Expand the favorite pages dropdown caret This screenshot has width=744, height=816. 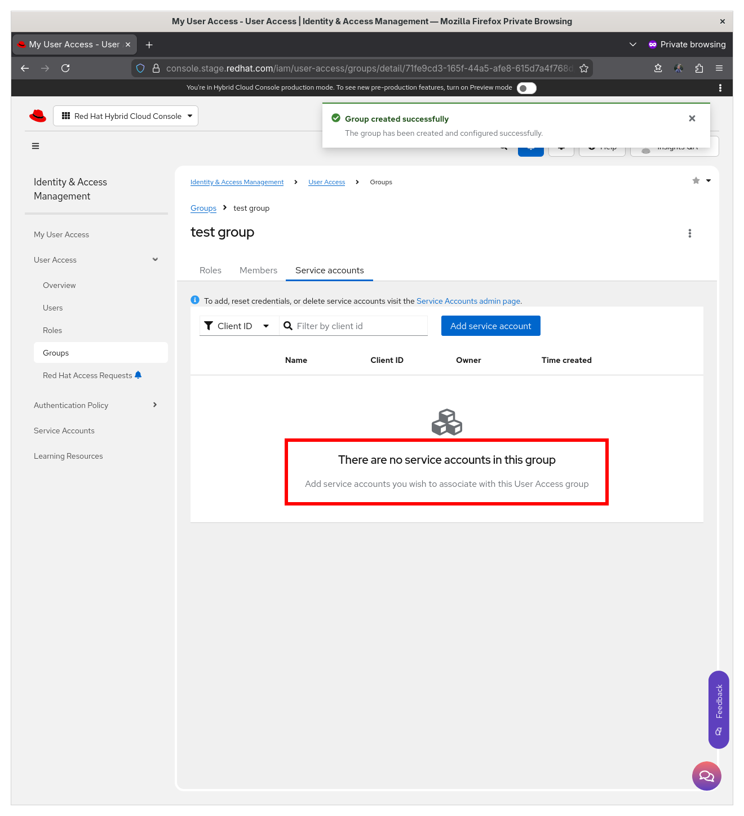(x=708, y=180)
